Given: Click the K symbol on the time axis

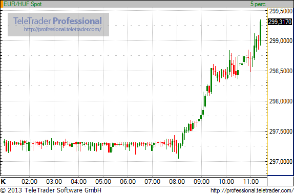Looking at the screenshot, I should 3,181.
